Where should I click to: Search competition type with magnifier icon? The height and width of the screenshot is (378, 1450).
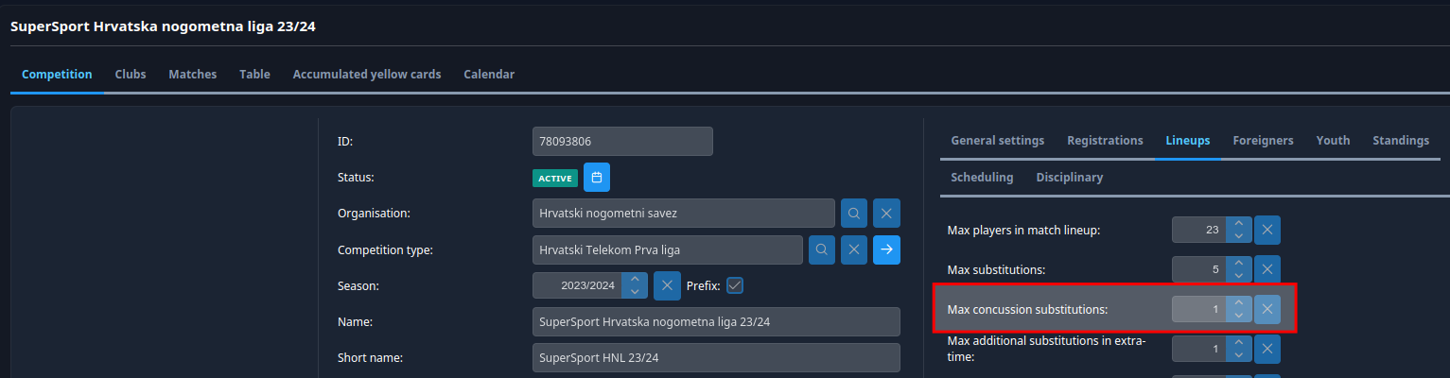tap(822, 249)
